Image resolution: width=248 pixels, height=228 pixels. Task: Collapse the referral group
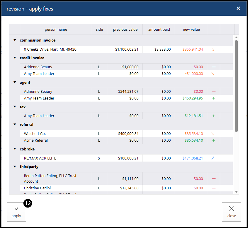coord(15,125)
